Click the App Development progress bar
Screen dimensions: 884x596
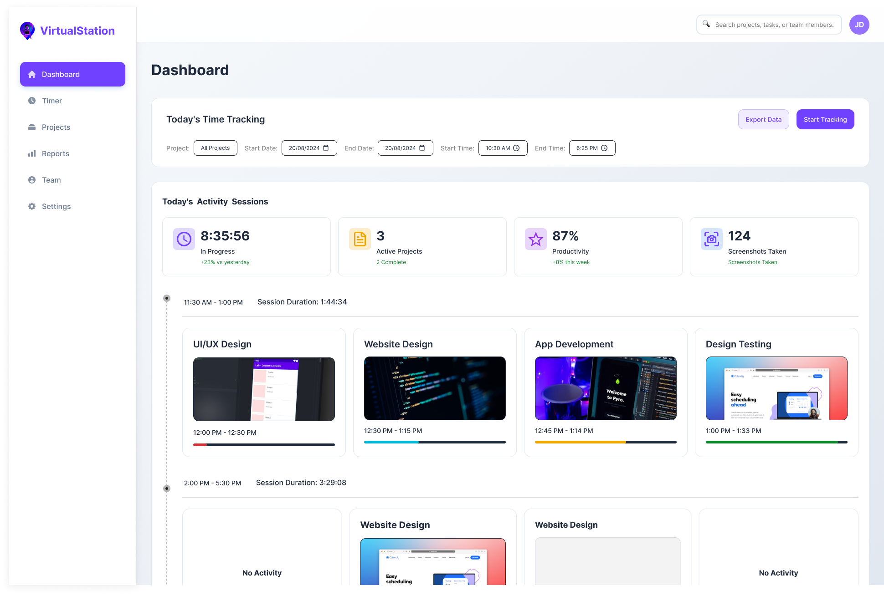(605, 442)
